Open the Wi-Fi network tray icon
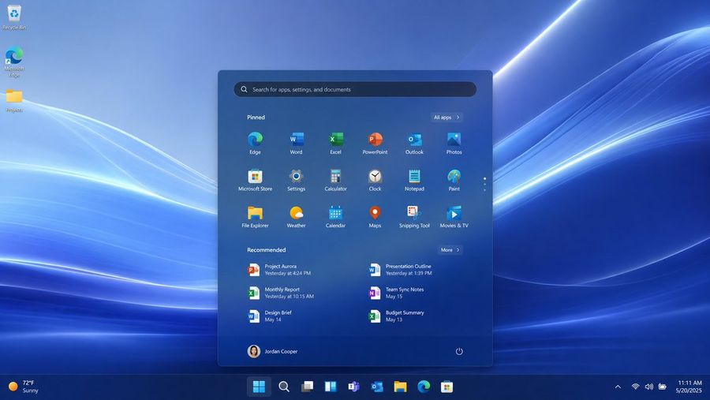Viewport: 710px width, 400px height. [635, 387]
